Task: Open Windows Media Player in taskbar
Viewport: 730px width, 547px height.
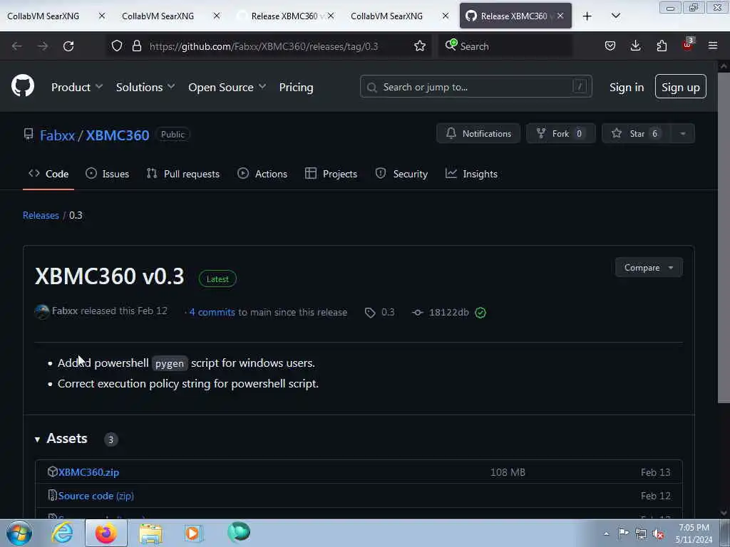Action: point(192,533)
